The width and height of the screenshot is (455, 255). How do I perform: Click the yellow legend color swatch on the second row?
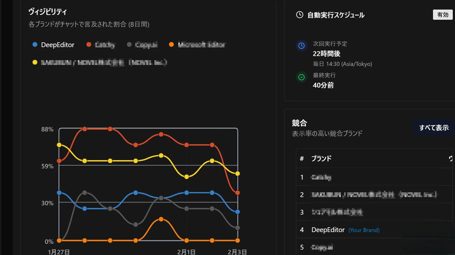tap(35, 62)
